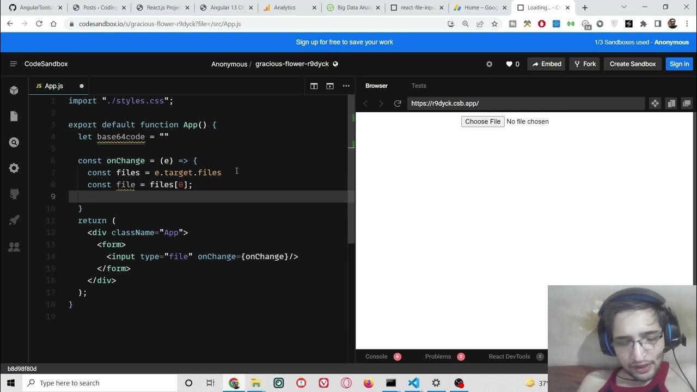Screen dimensions: 697x392
Task: Open the Live collaboration people icon
Action: (14, 247)
